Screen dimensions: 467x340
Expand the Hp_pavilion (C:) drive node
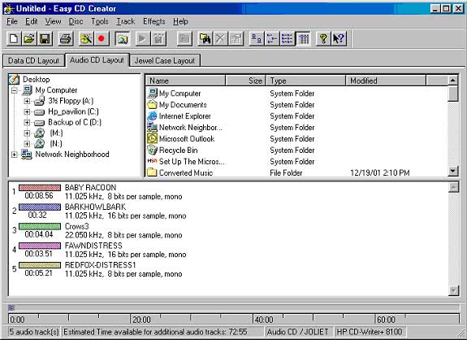tap(27, 112)
